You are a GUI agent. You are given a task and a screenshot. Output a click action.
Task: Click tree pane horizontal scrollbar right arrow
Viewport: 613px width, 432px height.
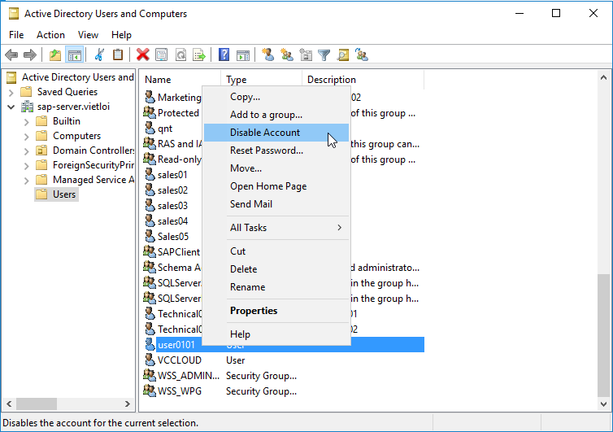tap(128, 404)
